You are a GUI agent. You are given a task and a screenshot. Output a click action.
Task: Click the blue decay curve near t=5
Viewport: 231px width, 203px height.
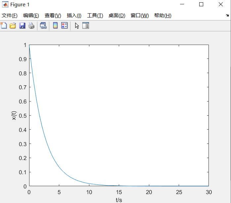point(59,166)
